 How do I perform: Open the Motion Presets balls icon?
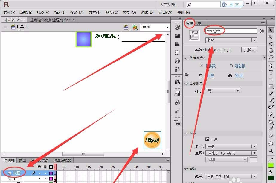177,111
